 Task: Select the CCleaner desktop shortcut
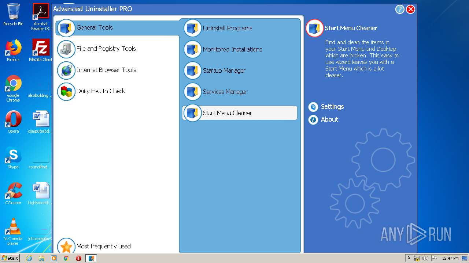pos(13,194)
